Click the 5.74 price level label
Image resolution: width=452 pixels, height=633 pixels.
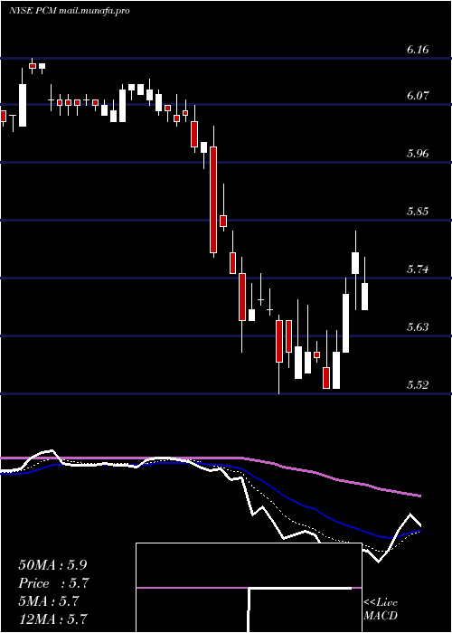coord(418,269)
